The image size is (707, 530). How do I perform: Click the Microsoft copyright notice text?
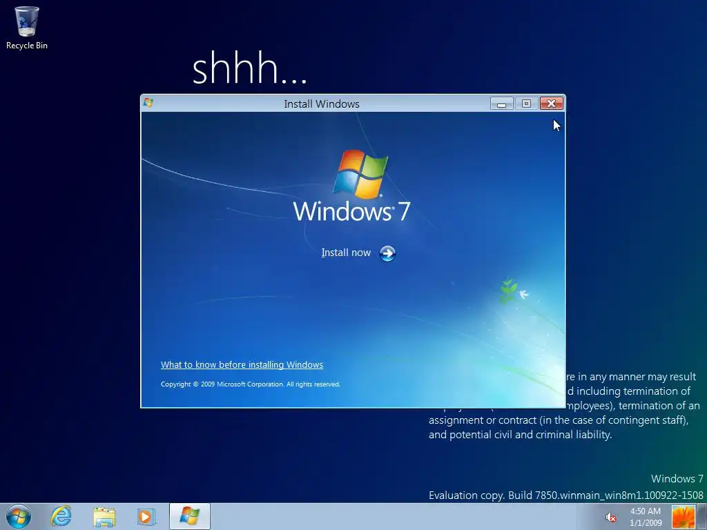click(250, 384)
